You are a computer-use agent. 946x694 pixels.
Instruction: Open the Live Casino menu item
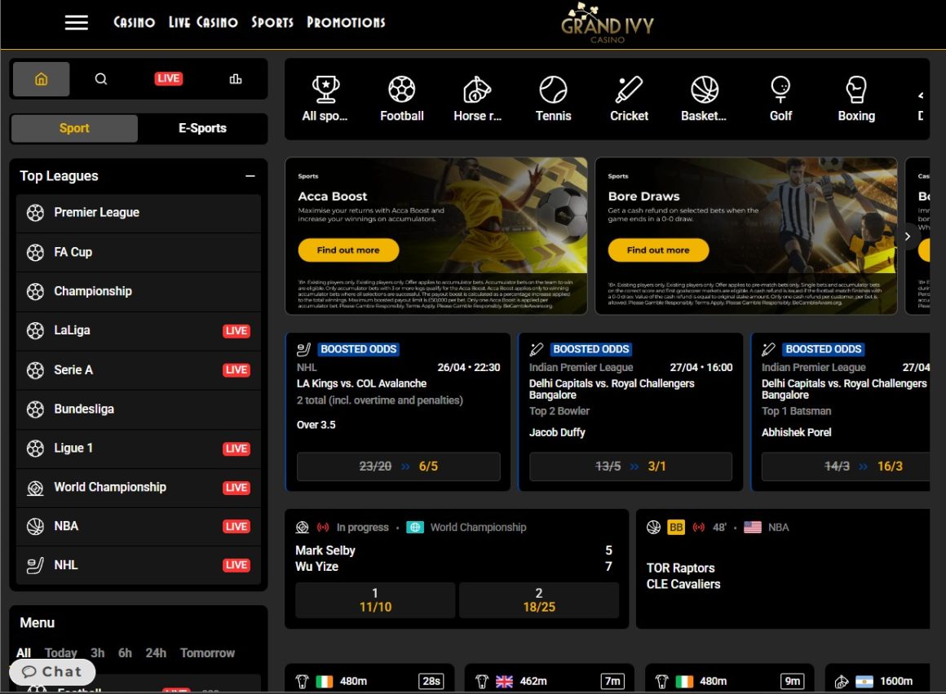coord(203,22)
